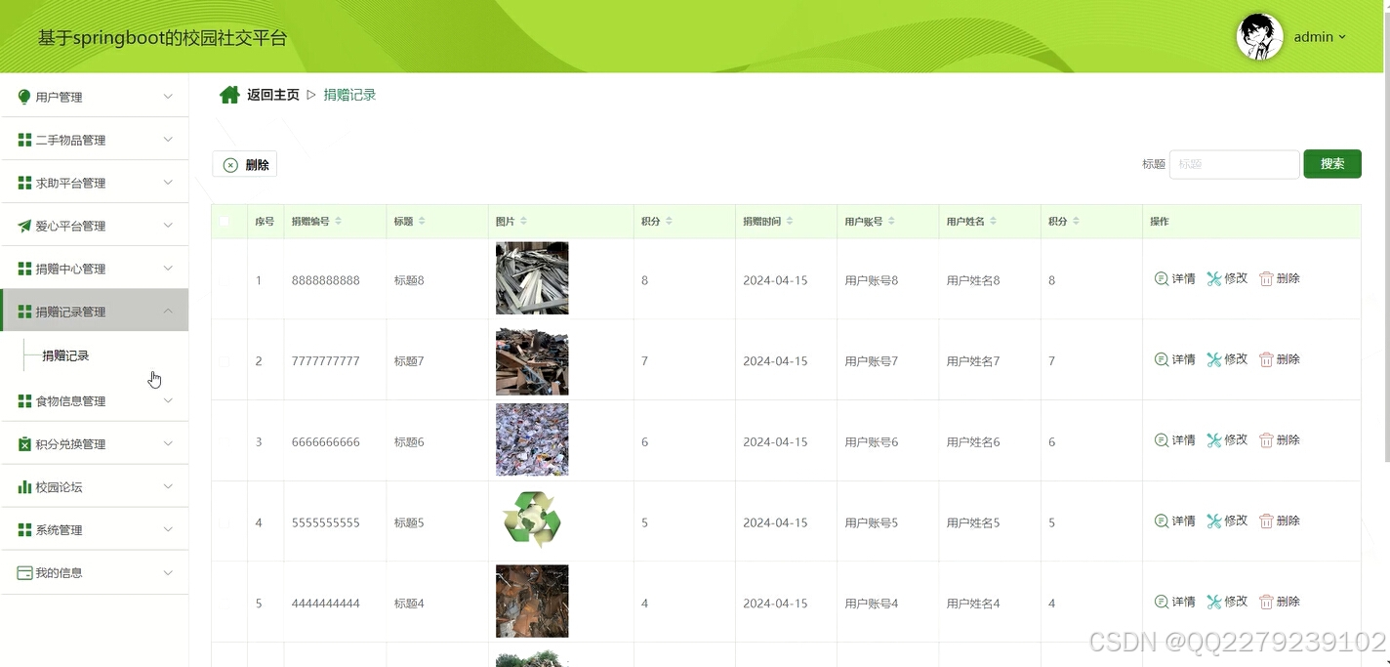The width and height of the screenshot is (1390, 667).
Task: Click the home icon beside 返回主页
Action: [228, 94]
